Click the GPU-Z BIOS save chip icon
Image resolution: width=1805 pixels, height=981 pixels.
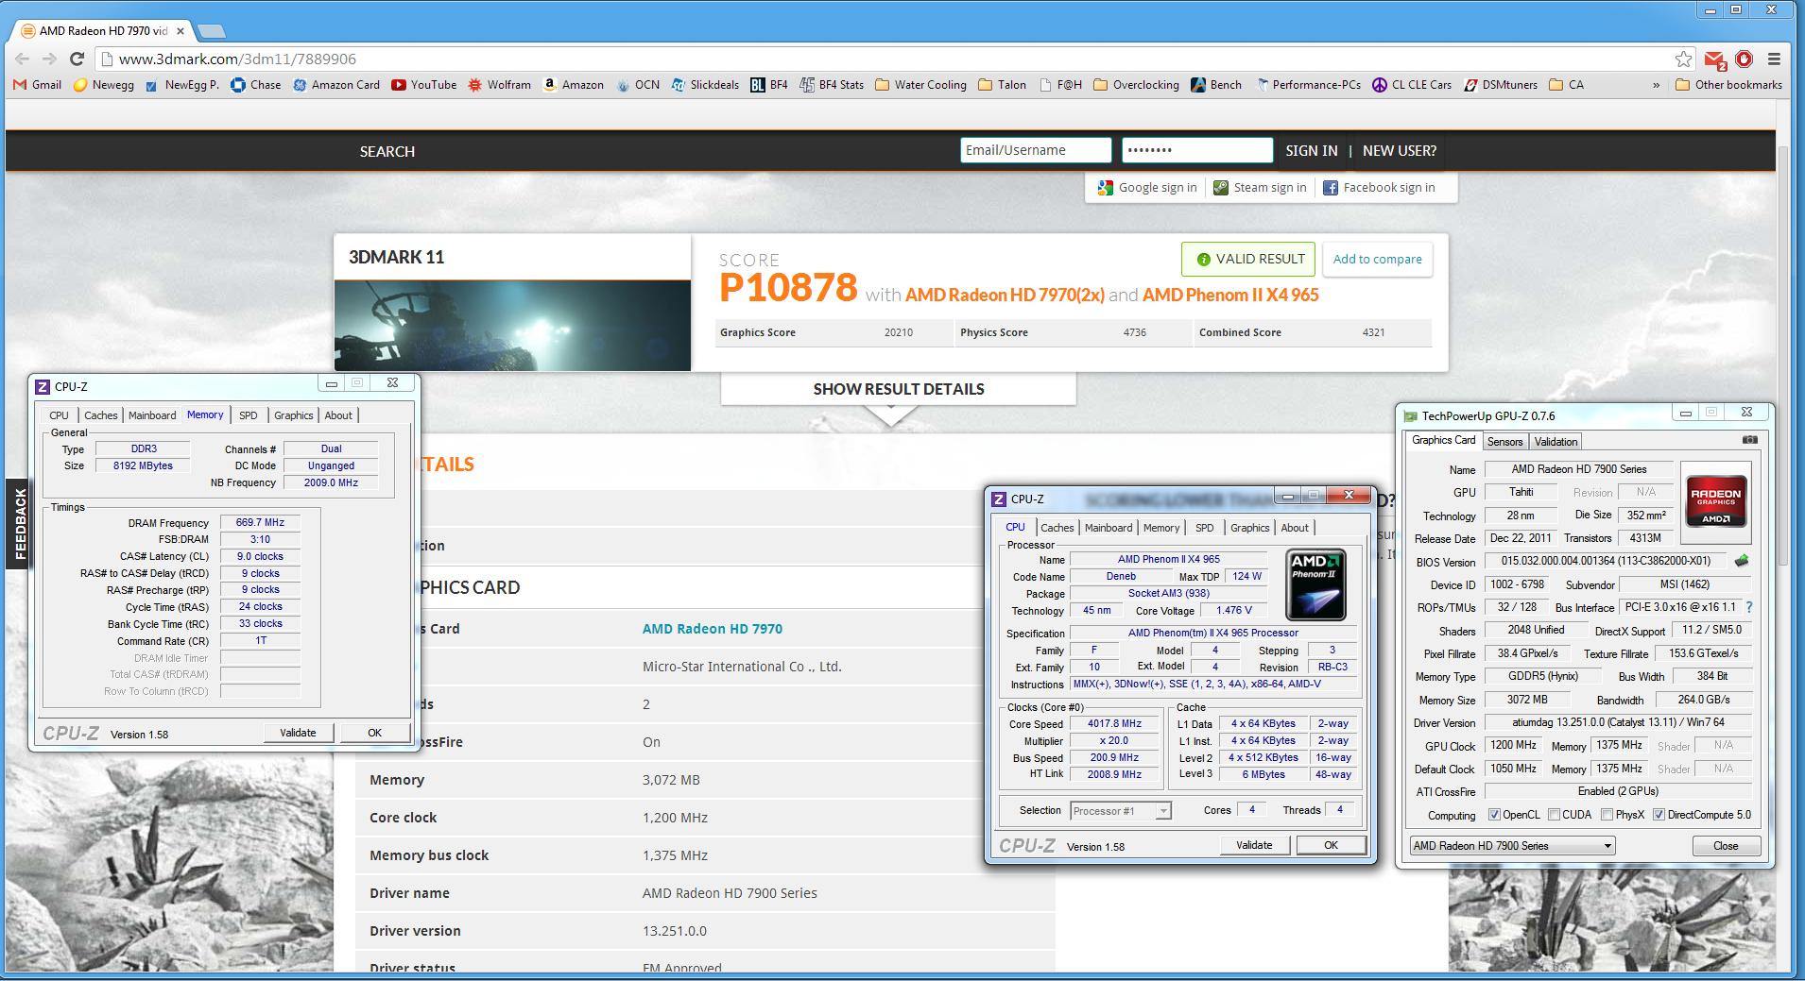(x=1742, y=561)
